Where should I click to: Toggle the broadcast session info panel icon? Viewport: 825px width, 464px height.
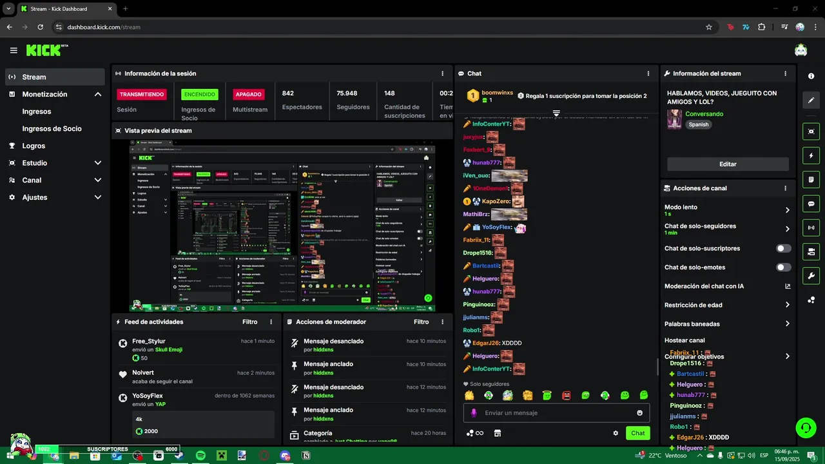[811, 227]
